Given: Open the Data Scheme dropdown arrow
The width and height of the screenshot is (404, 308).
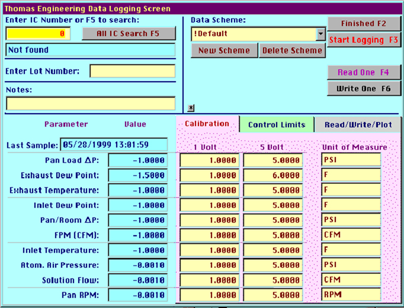Looking at the screenshot, I should (321, 34).
